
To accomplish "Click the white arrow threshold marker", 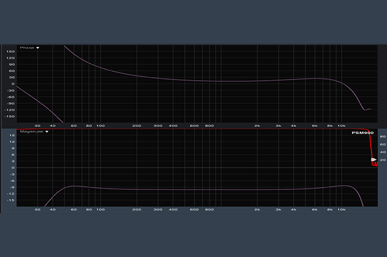I will (x=373, y=160).
